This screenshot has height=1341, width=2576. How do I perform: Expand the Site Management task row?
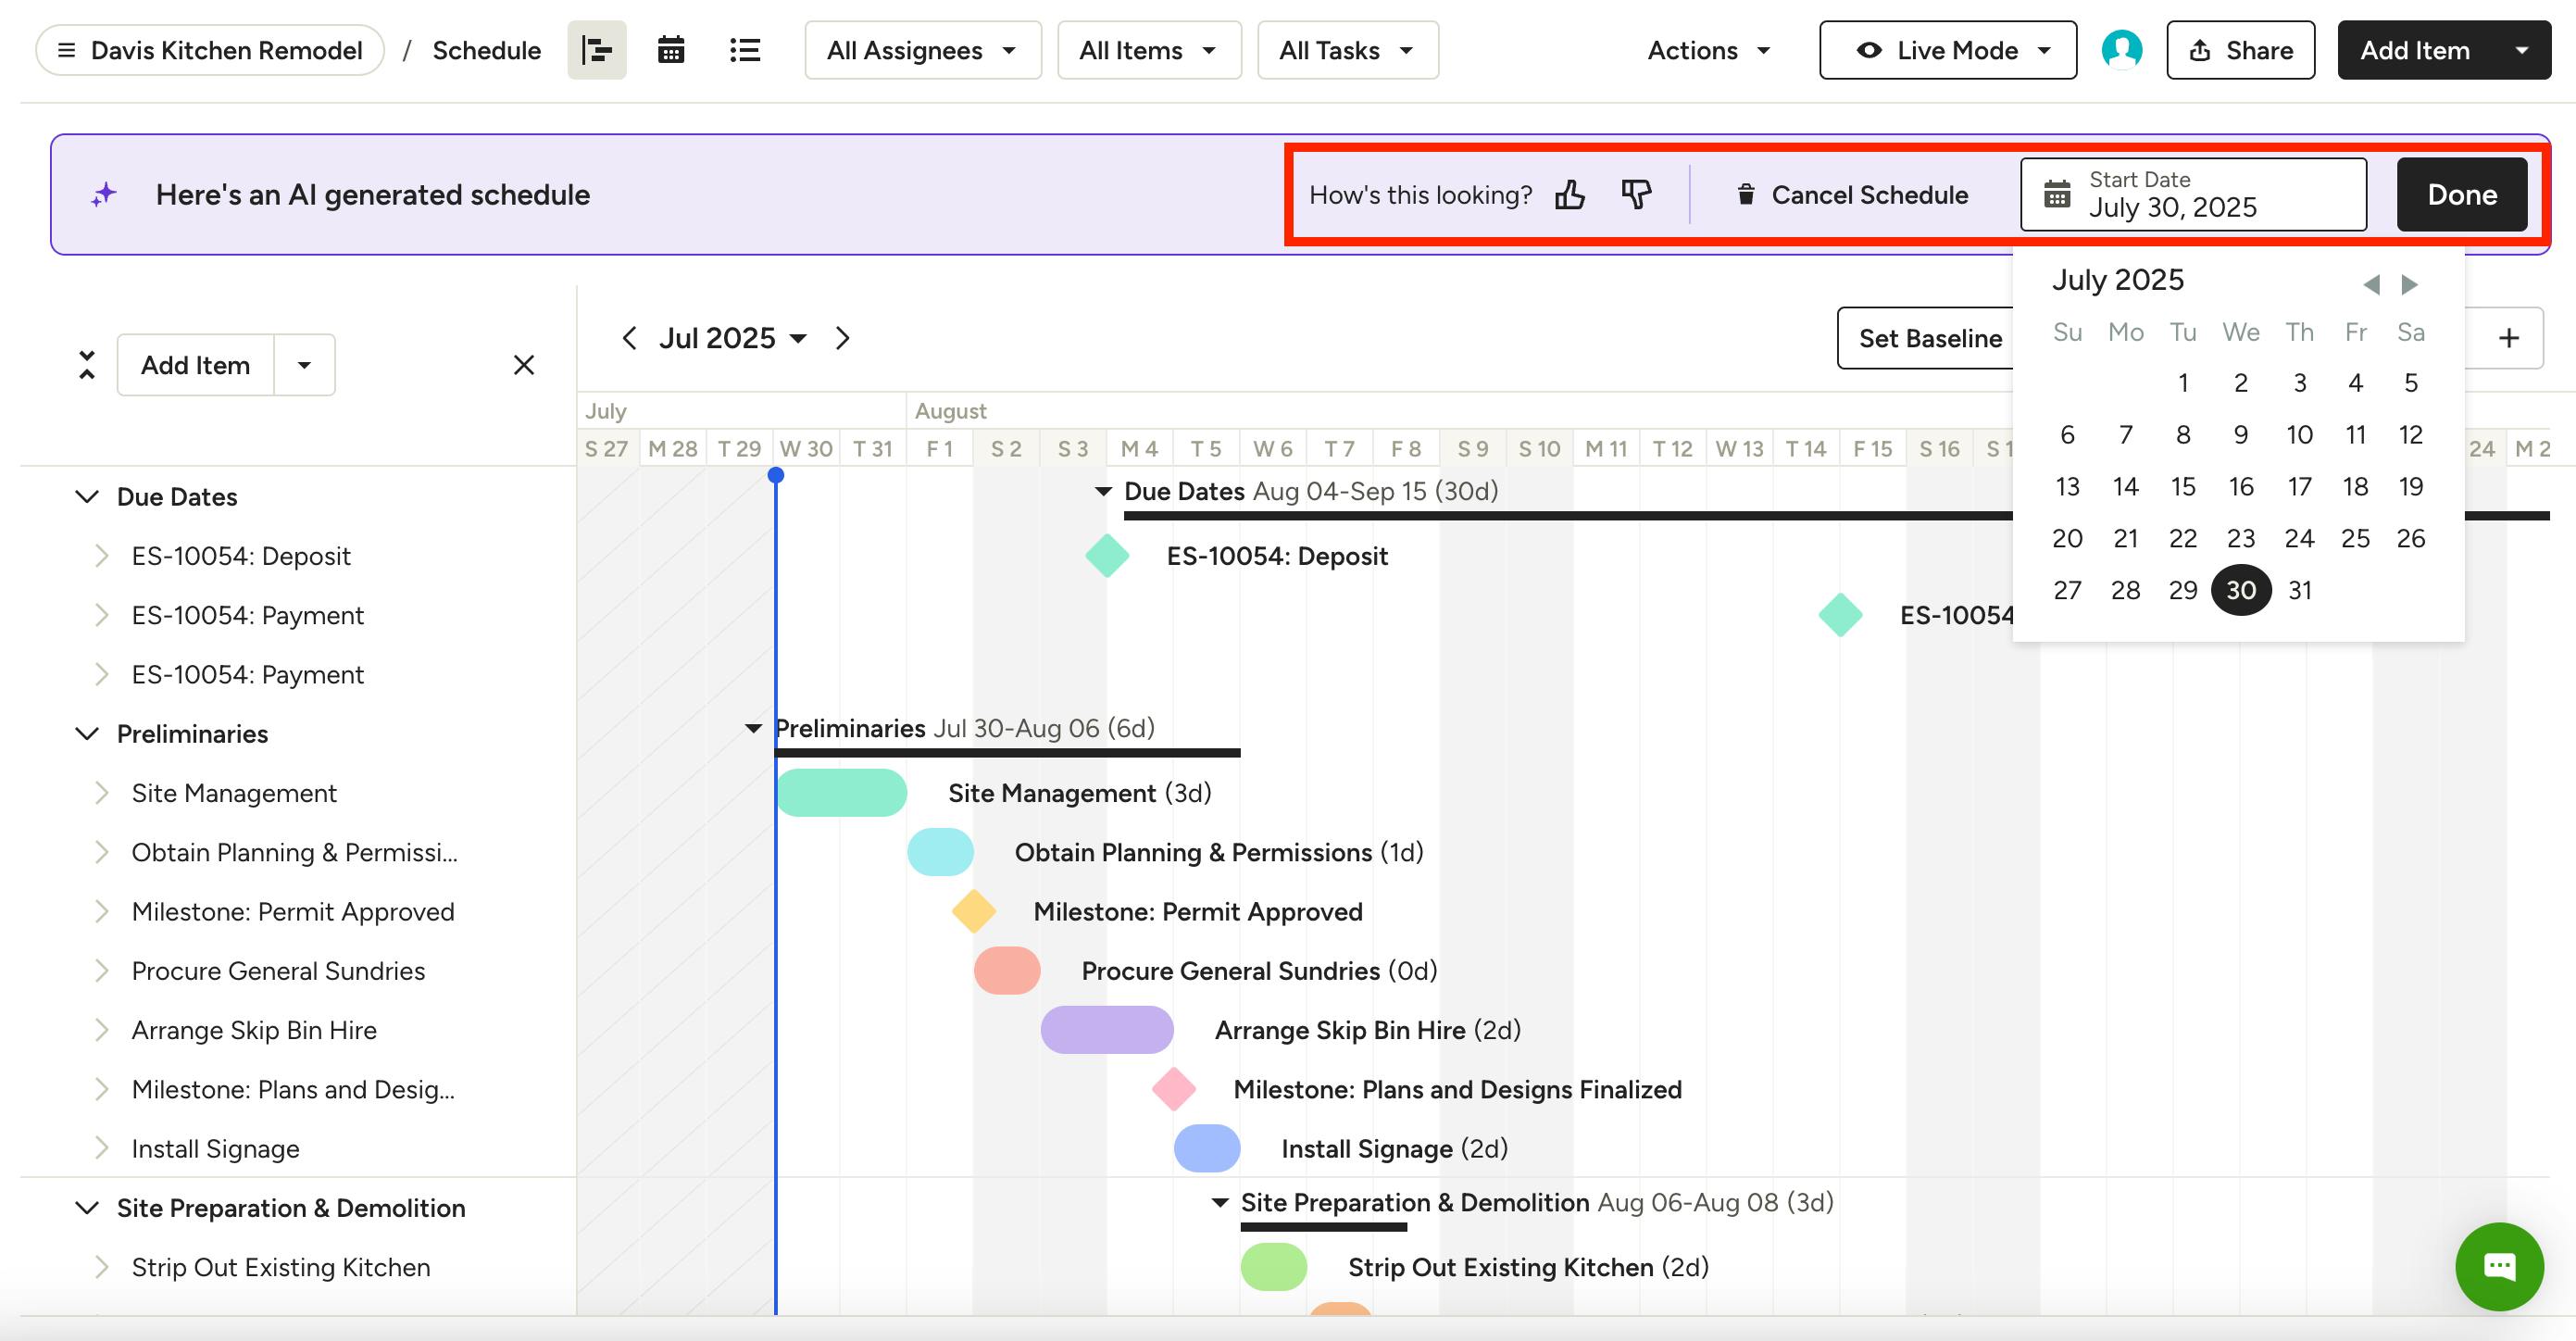click(x=101, y=793)
